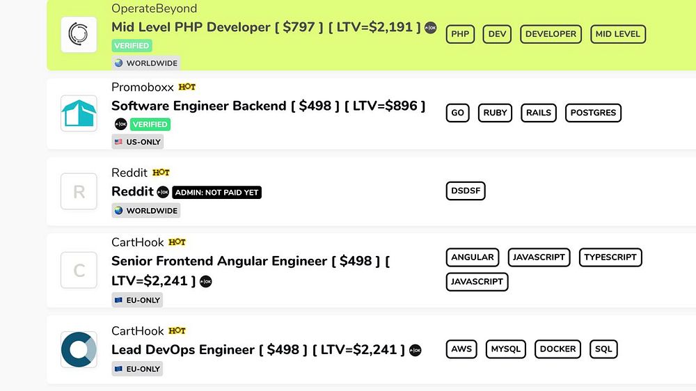
Task: Click the HOT badge next to Promoboxx
Action: pyautogui.click(x=187, y=87)
